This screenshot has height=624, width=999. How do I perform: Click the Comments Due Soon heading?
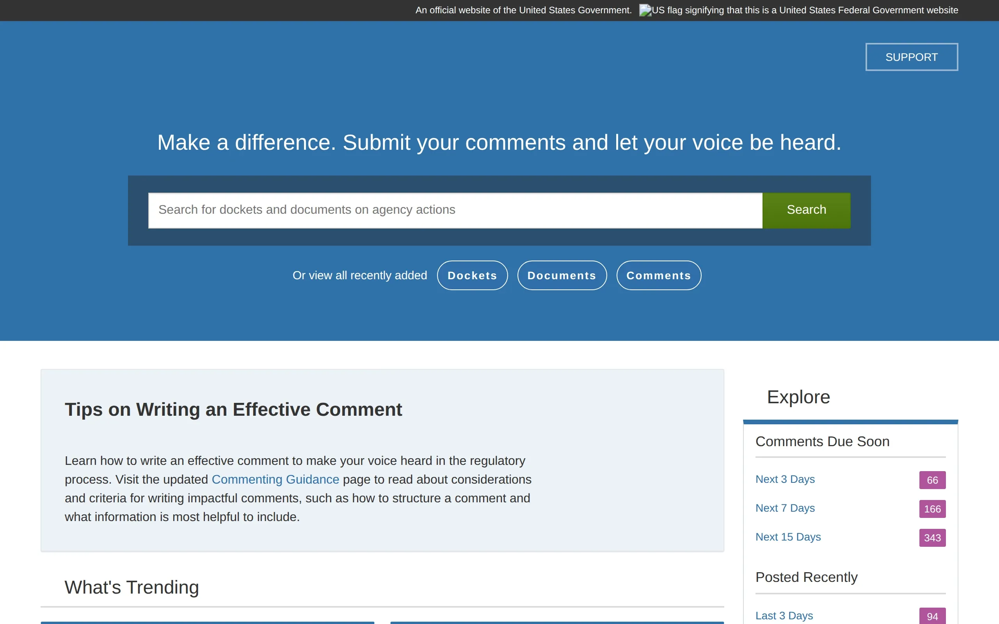tap(822, 441)
